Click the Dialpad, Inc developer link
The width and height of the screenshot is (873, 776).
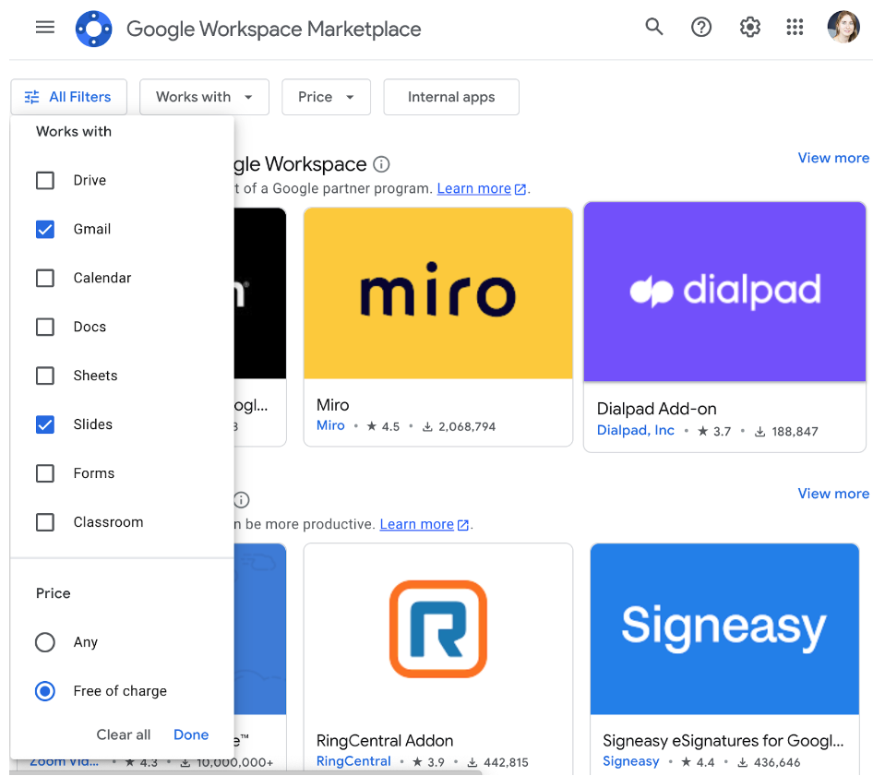(x=635, y=431)
